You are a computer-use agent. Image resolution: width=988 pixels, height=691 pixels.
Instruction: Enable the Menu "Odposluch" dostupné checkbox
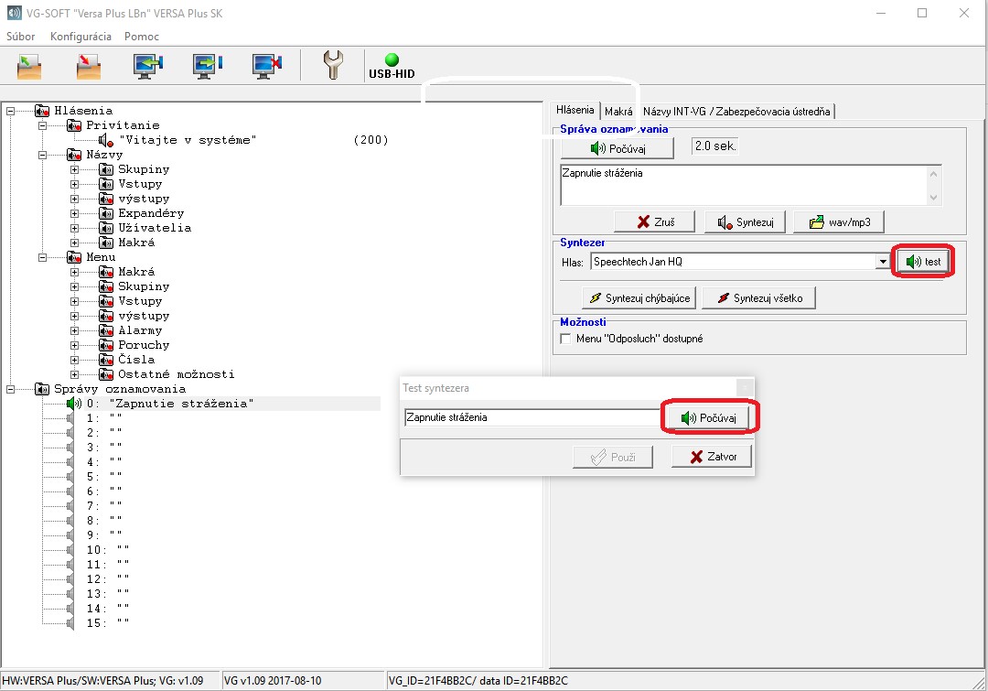565,339
